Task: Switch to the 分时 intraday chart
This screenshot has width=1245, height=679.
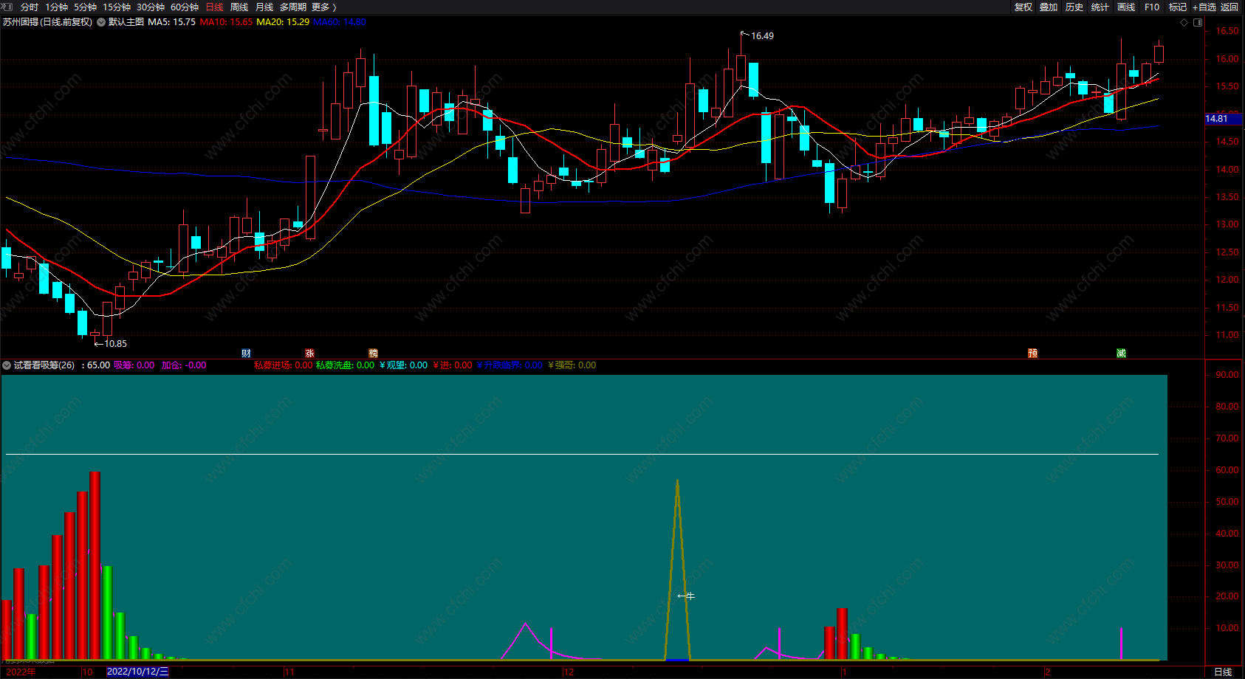Action: [30, 7]
